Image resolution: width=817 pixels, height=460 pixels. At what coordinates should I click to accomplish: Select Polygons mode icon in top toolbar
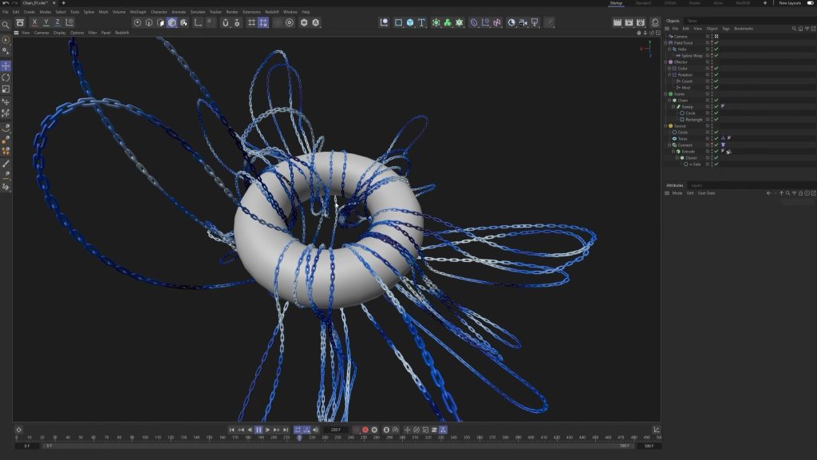tap(160, 22)
